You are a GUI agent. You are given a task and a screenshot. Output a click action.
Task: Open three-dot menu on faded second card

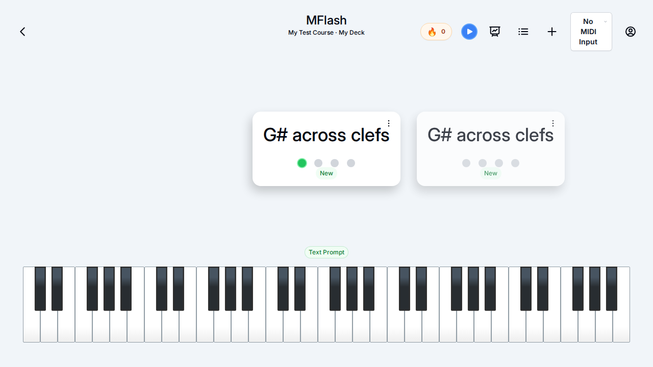pyautogui.click(x=553, y=123)
